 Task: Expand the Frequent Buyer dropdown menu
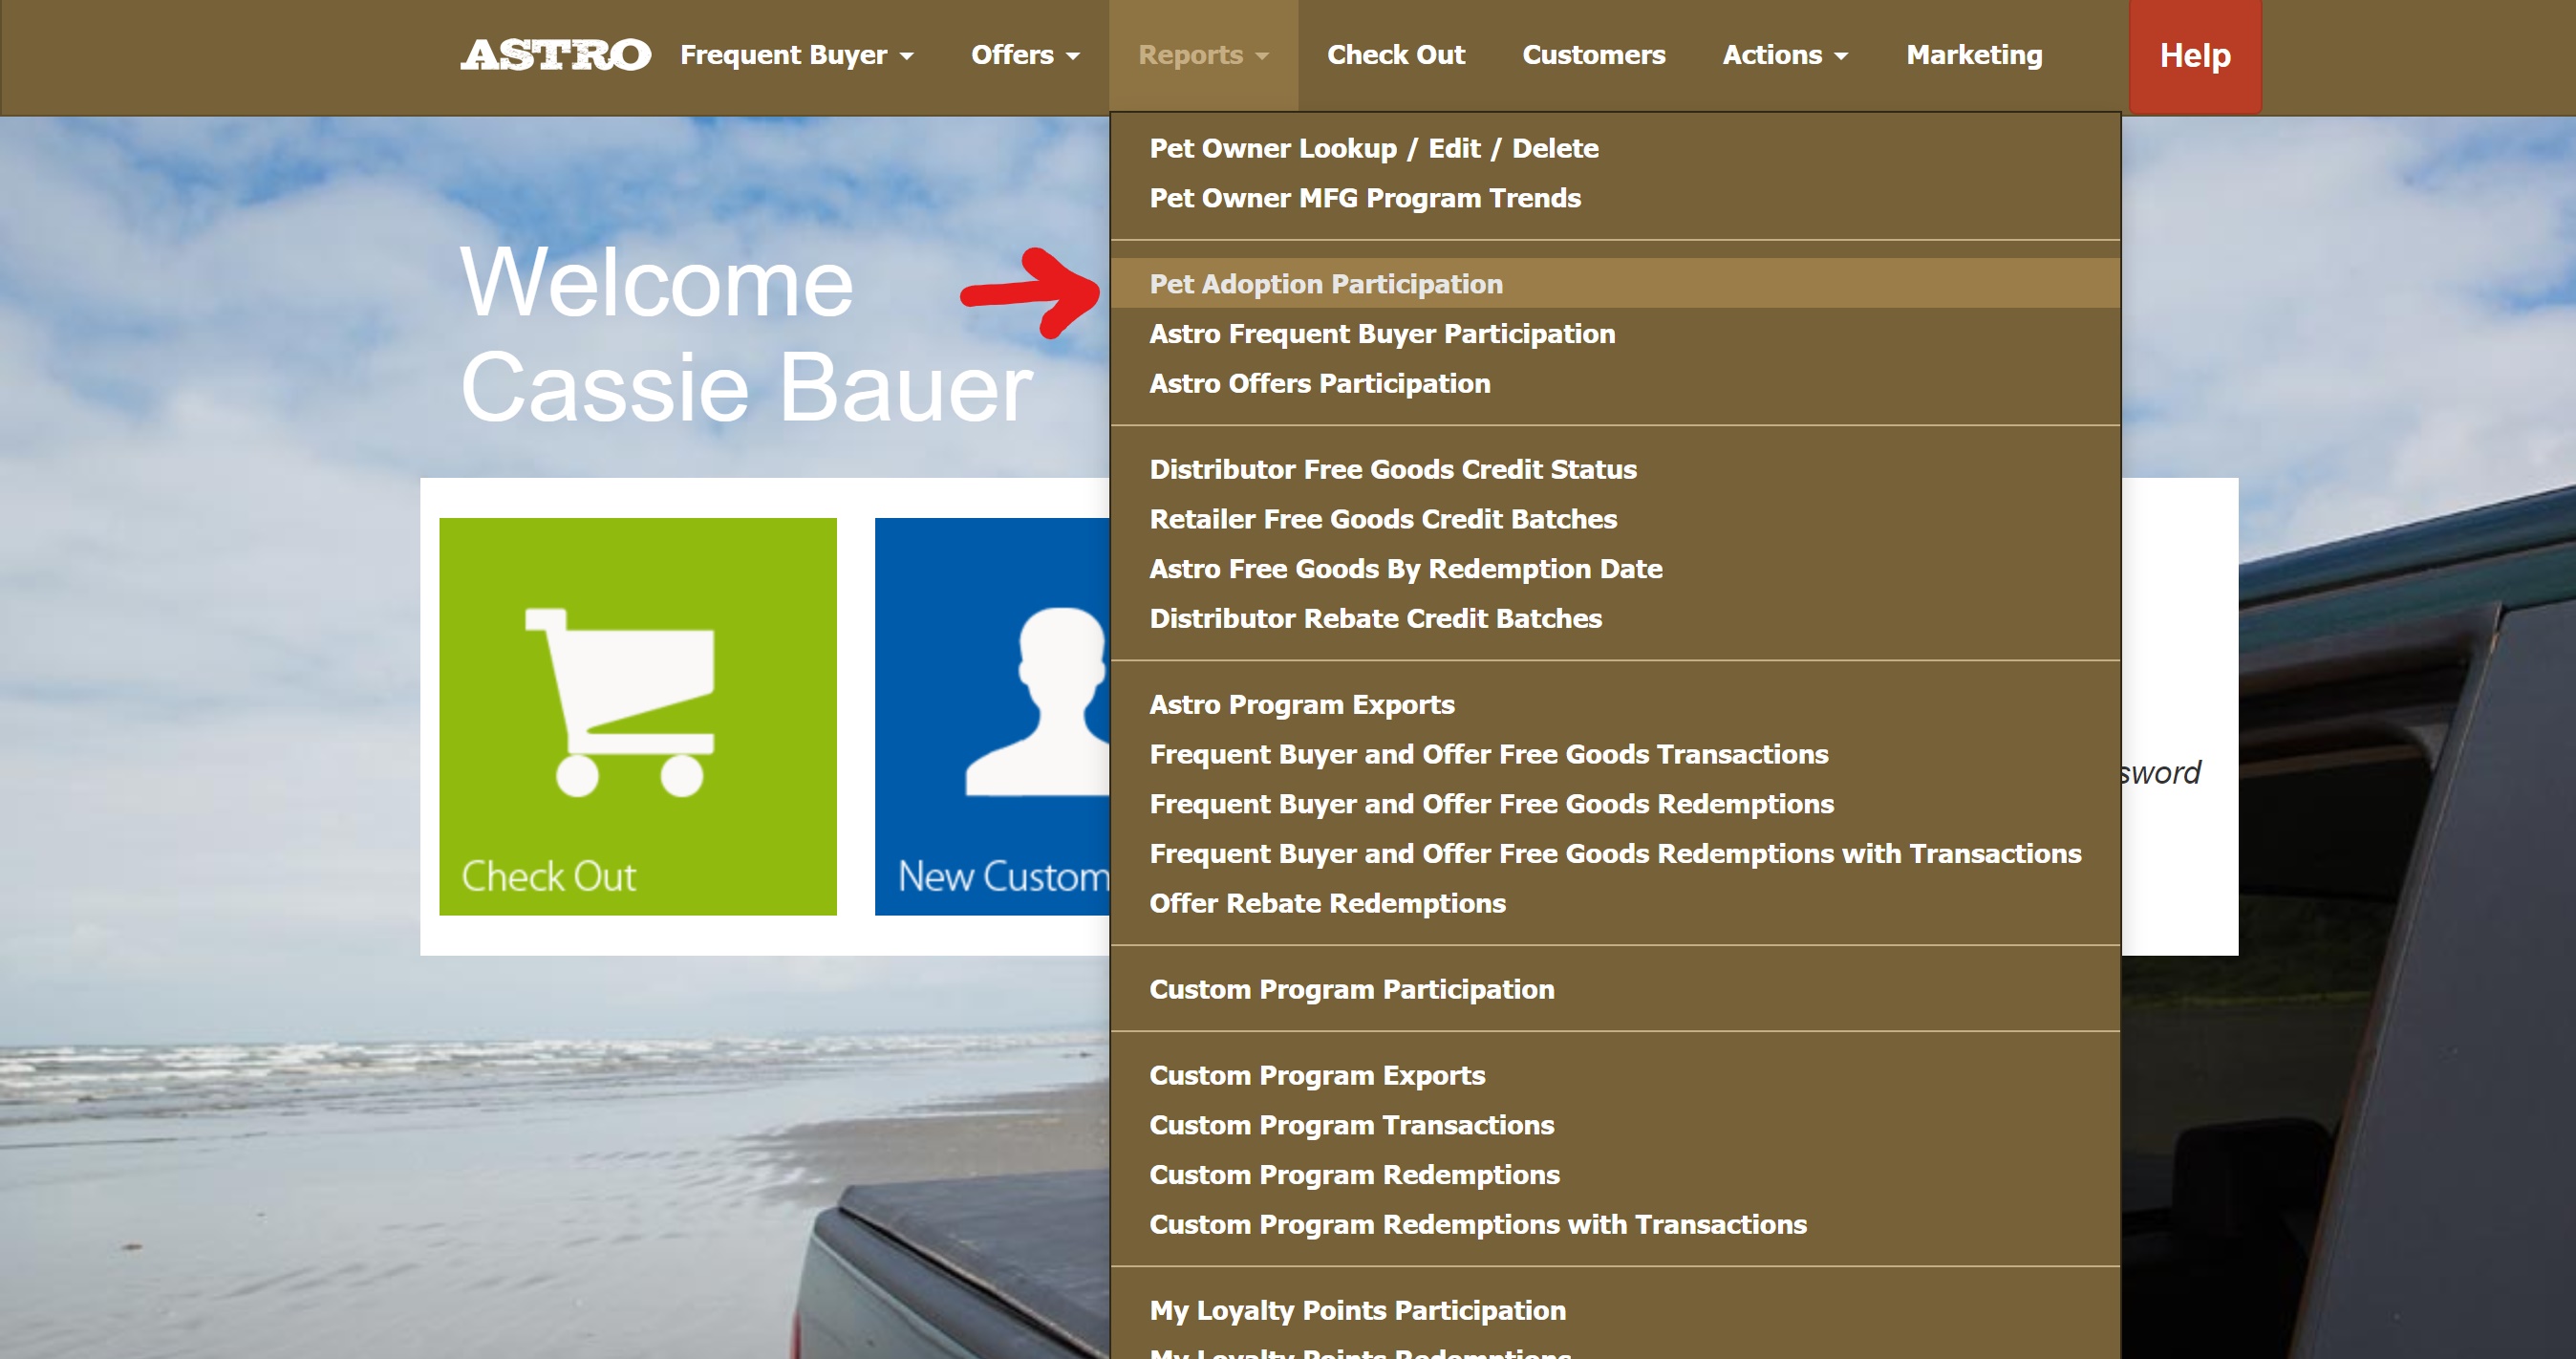(796, 55)
